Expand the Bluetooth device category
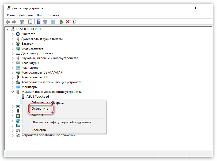The width and height of the screenshot is (217, 161). tap(13, 34)
